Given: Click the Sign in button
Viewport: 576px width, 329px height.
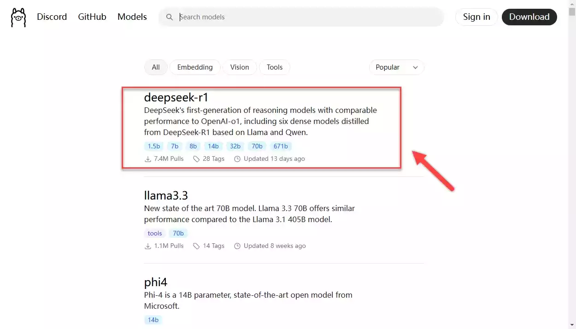Looking at the screenshot, I should pyautogui.click(x=476, y=17).
